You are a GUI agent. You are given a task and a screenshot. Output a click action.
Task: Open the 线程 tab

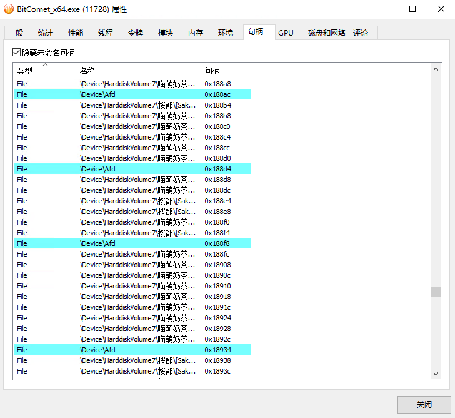(106, 33)
